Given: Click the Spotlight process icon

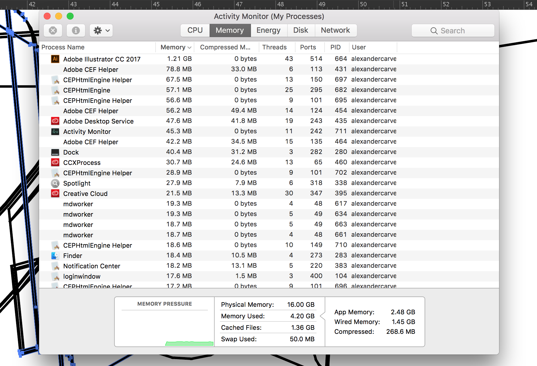Looking at the screenshot, I should pos(55,183).
